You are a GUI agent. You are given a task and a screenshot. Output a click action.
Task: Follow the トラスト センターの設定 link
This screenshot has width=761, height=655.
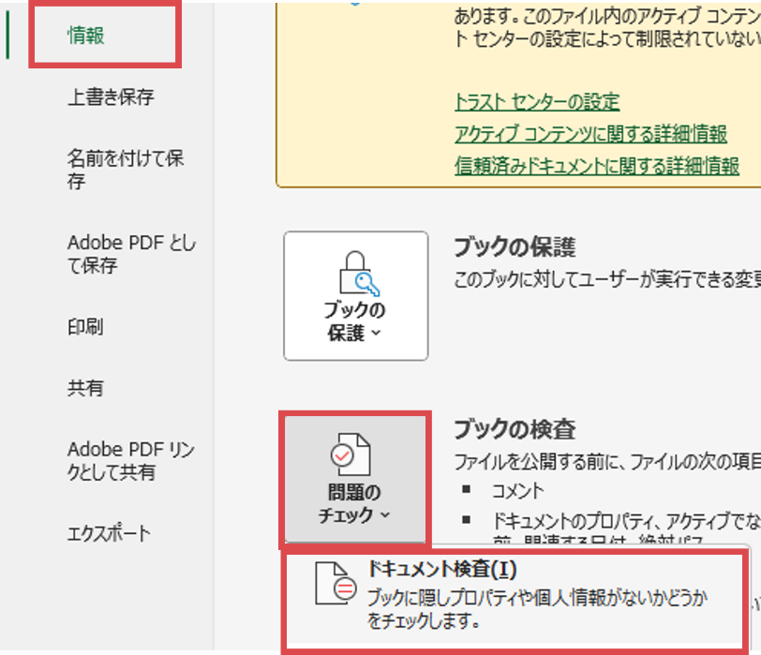click(x=537, y=102)
